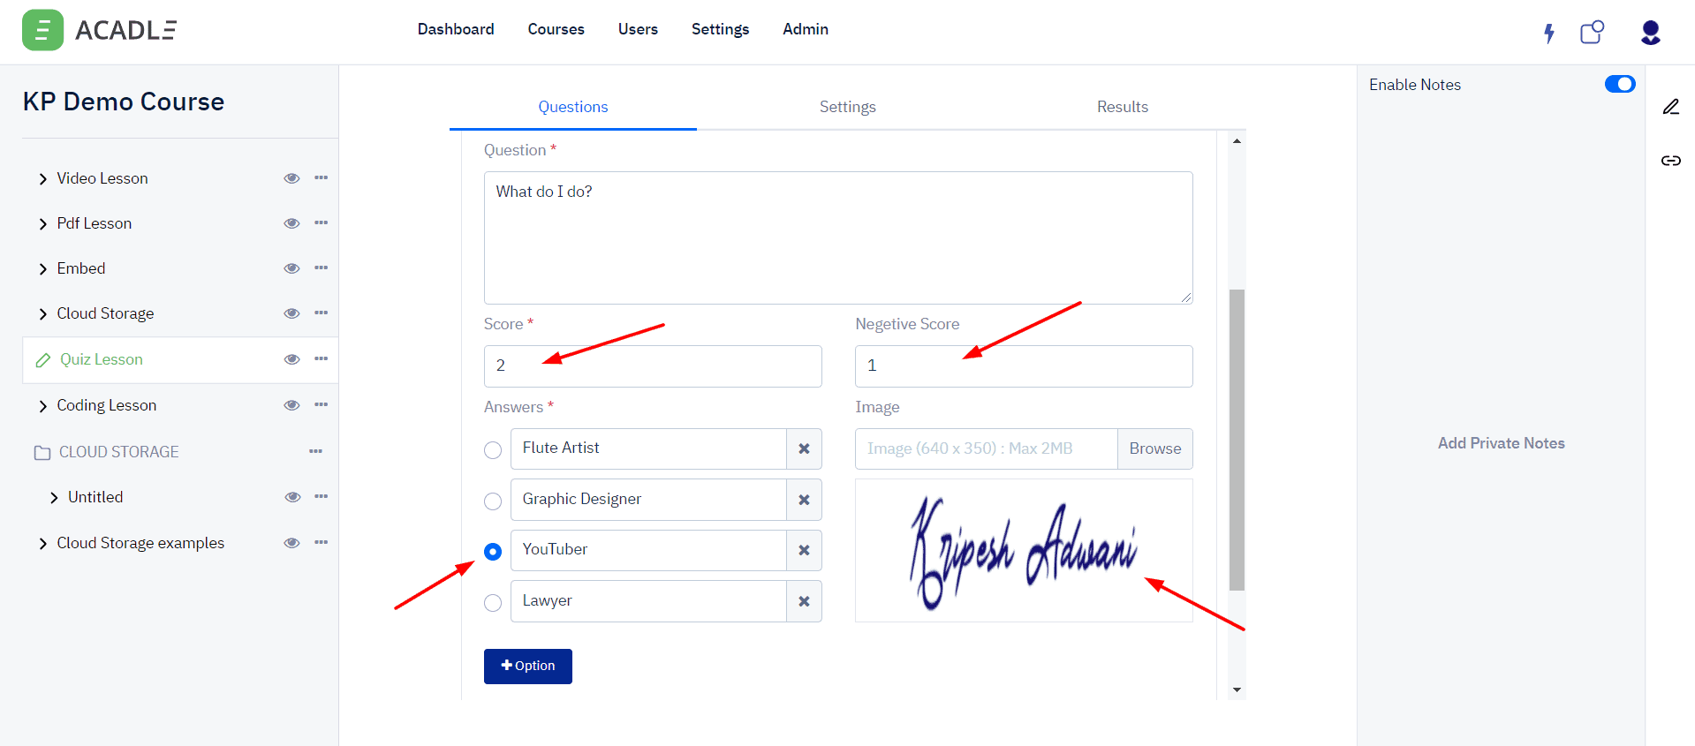Open more options for Coding Lesson
The width and height of the screenshot is (1695, 746).
tap(321, 404)
